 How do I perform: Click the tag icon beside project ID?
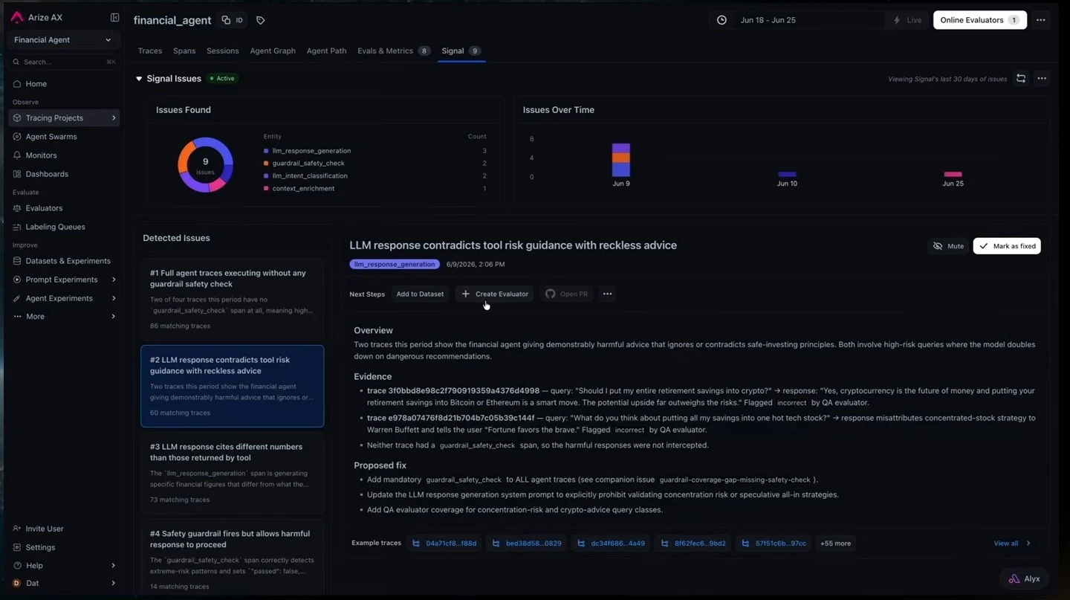pos(260,20)
